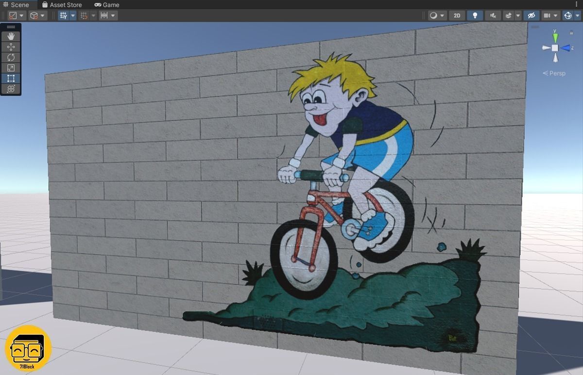The image size is (583, 375).
Task: Expand the Gizmos dropdown arrow
Action: pyautogui.click(x=577, y=16)
